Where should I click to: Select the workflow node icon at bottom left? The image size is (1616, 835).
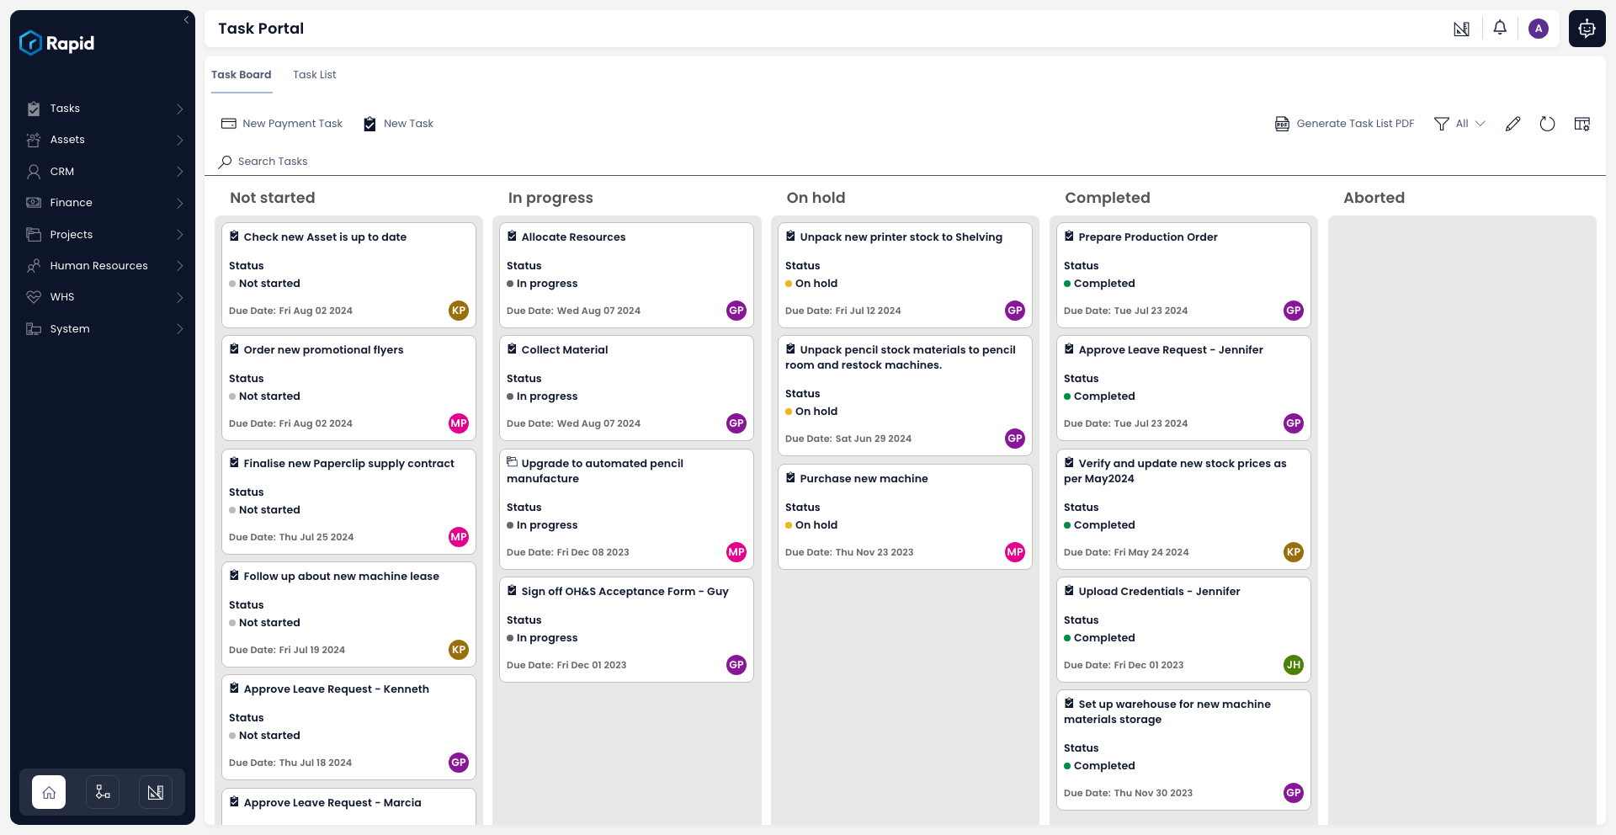pyautogui.click(x=102, y=792)
